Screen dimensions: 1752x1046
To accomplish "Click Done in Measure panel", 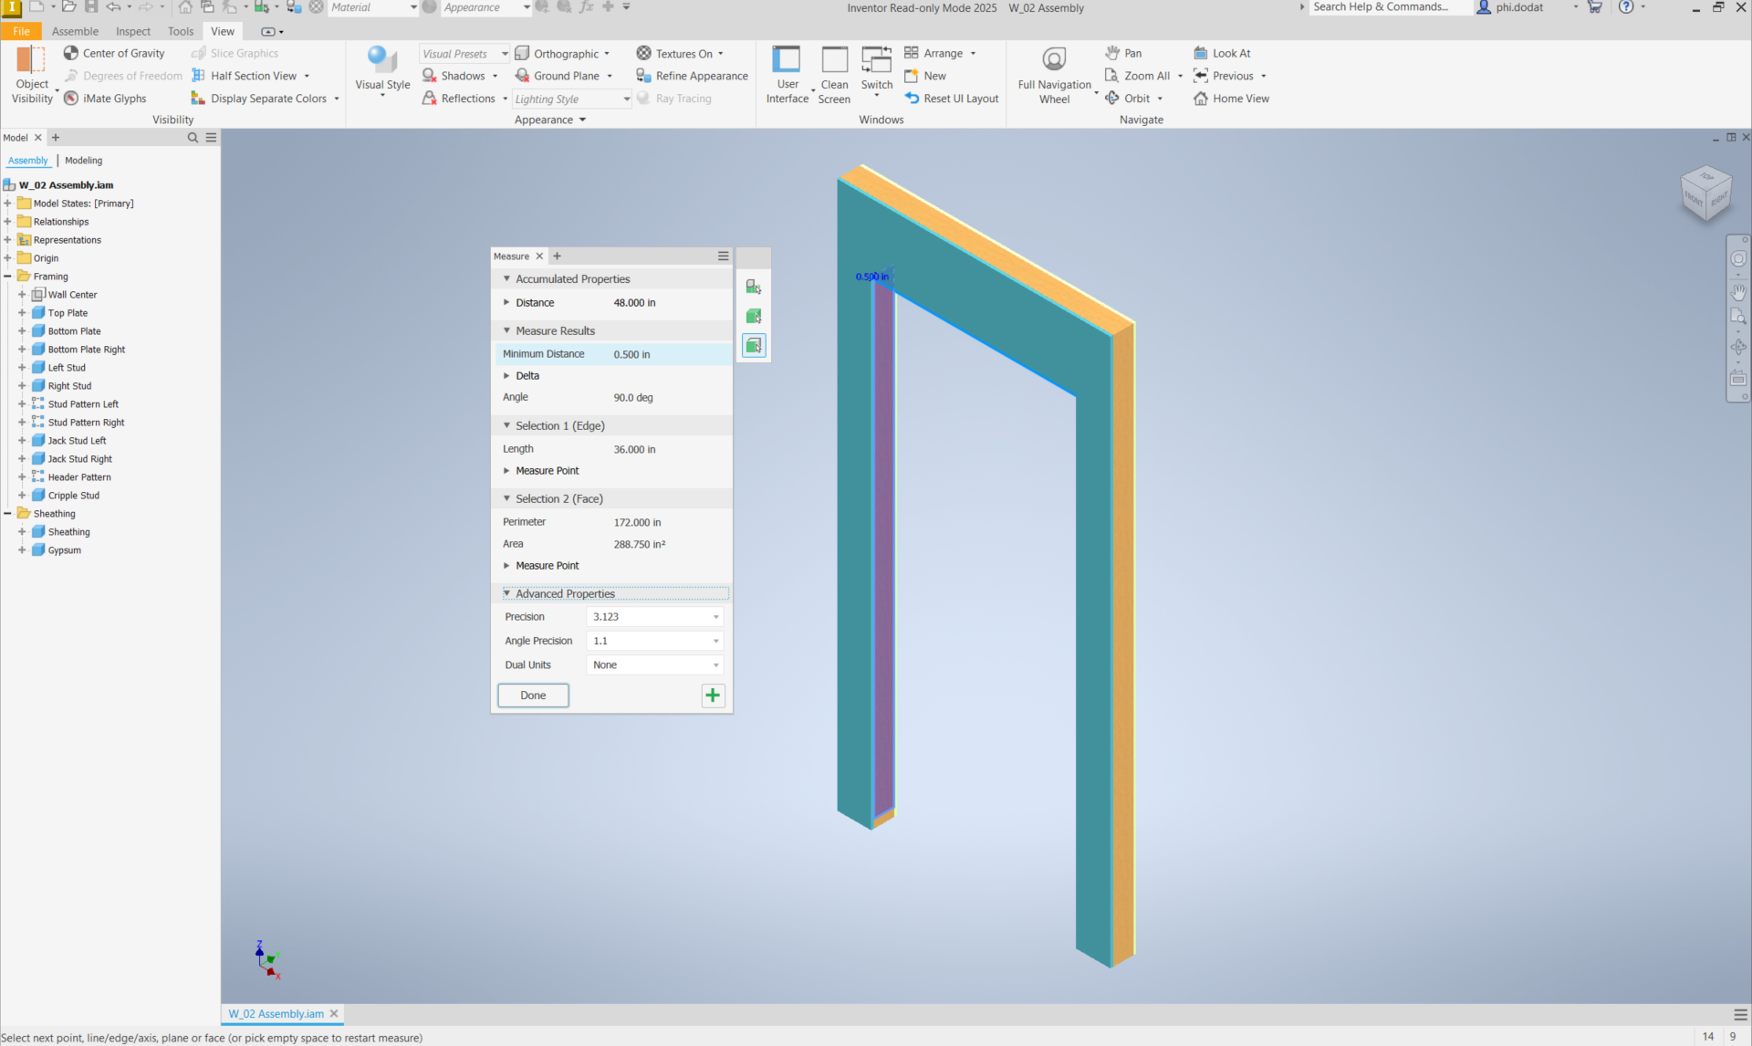I will (x=533, y=696).
